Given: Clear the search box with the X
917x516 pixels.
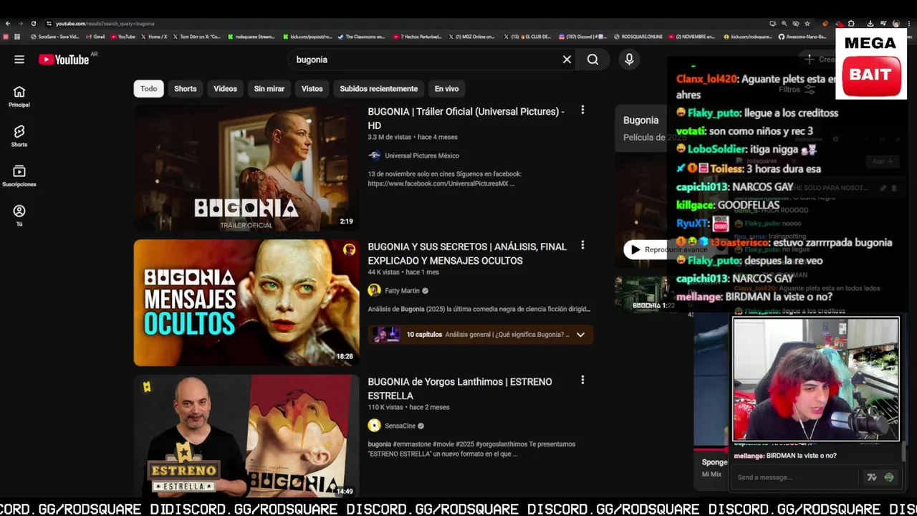Looking at the screenshot, I should pos(567,59).
